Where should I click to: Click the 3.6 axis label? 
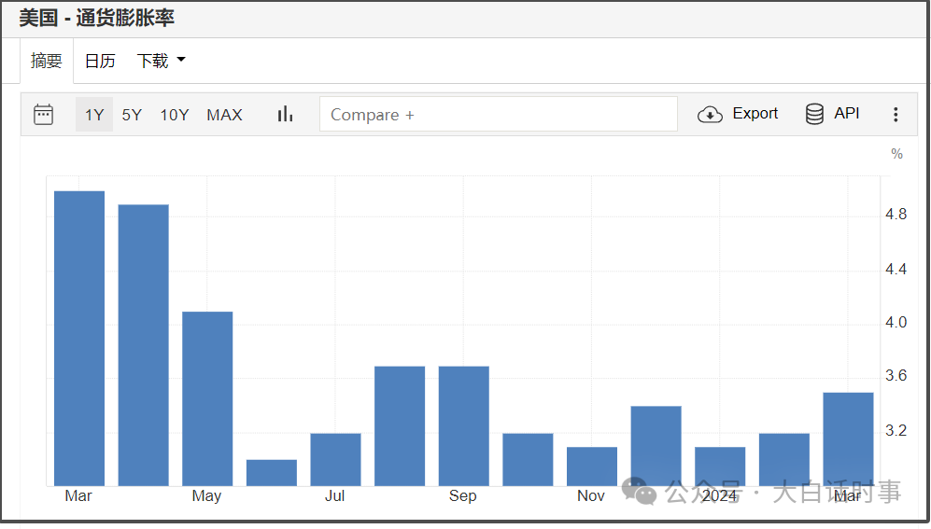click(x=896, y=376)
